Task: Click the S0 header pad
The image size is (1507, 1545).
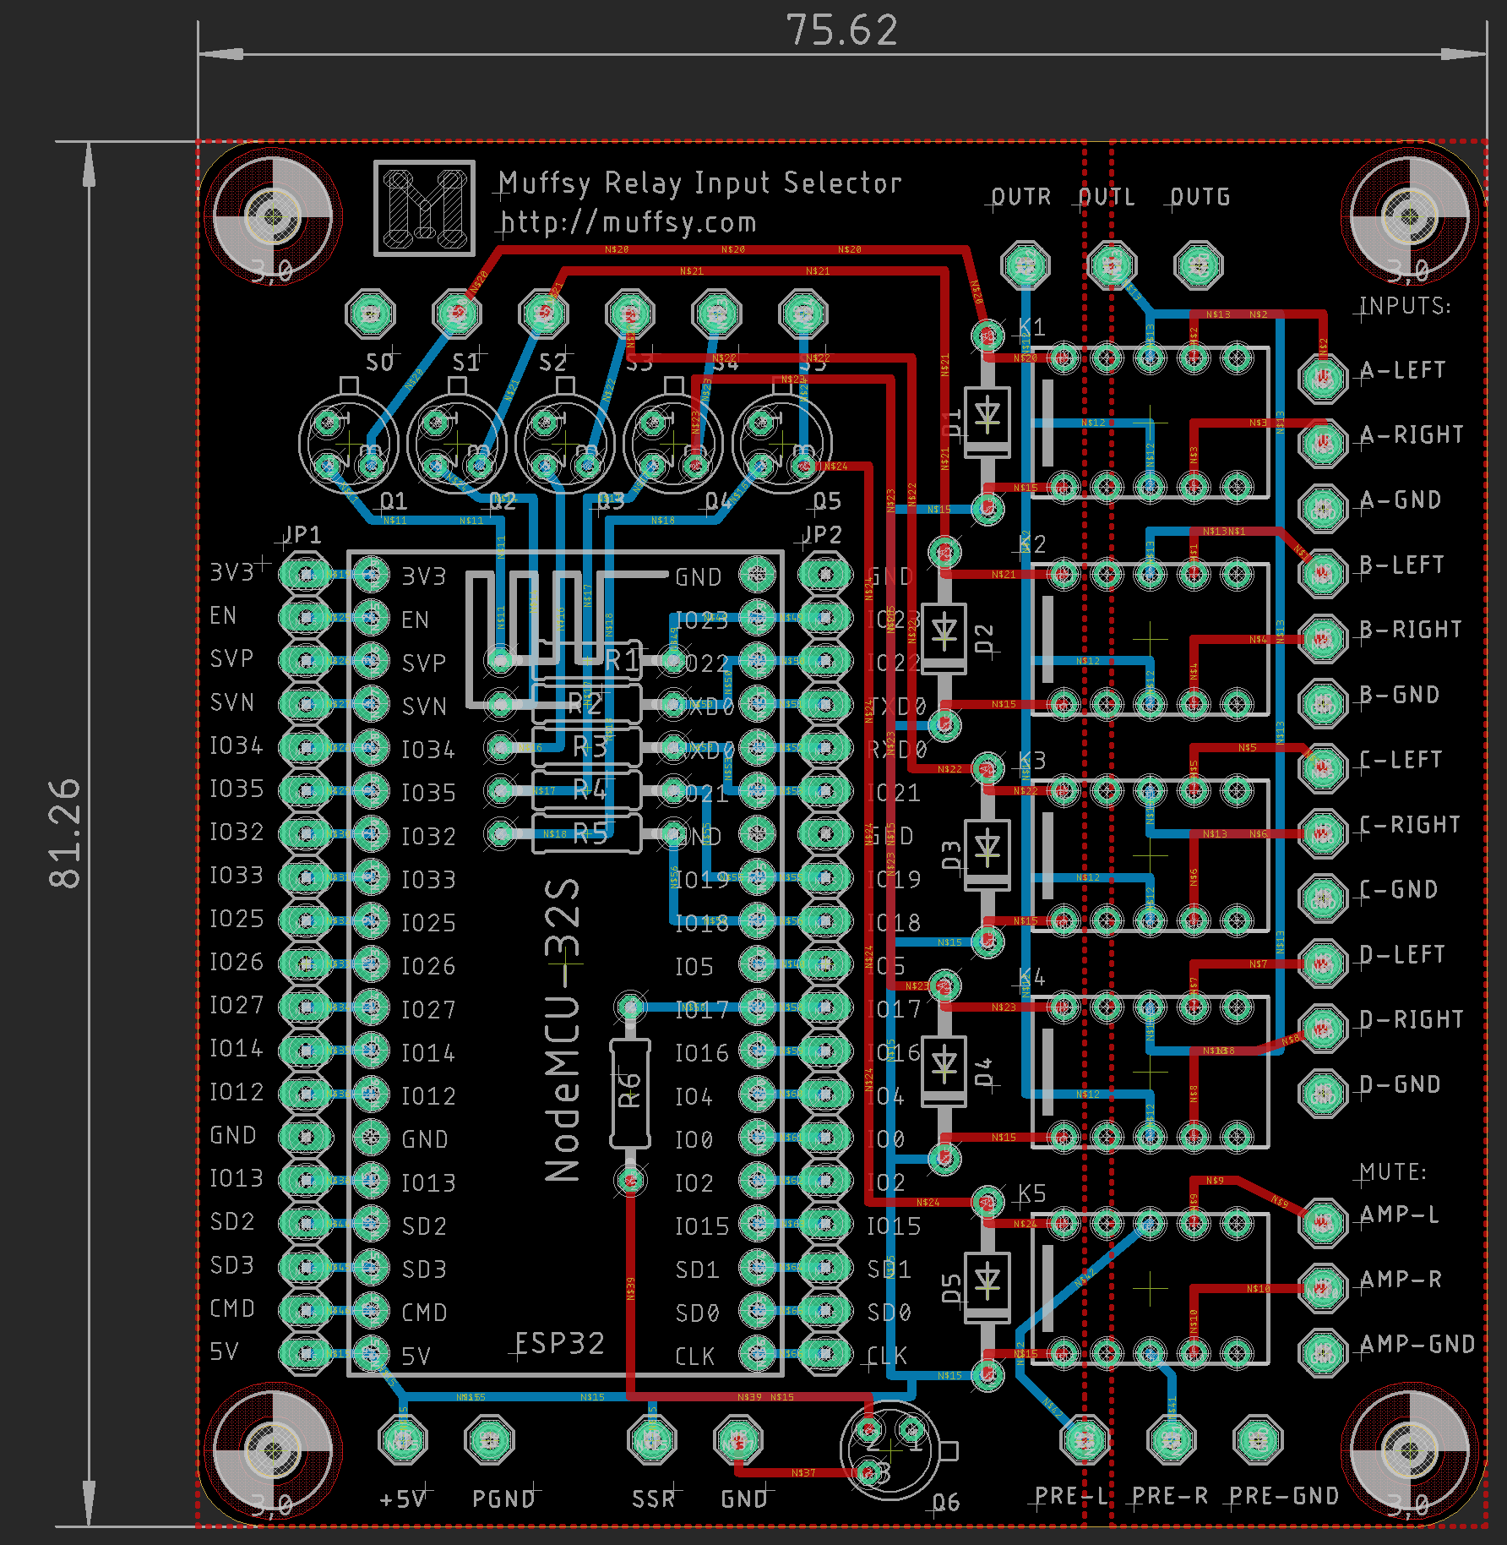Action: 370,314
